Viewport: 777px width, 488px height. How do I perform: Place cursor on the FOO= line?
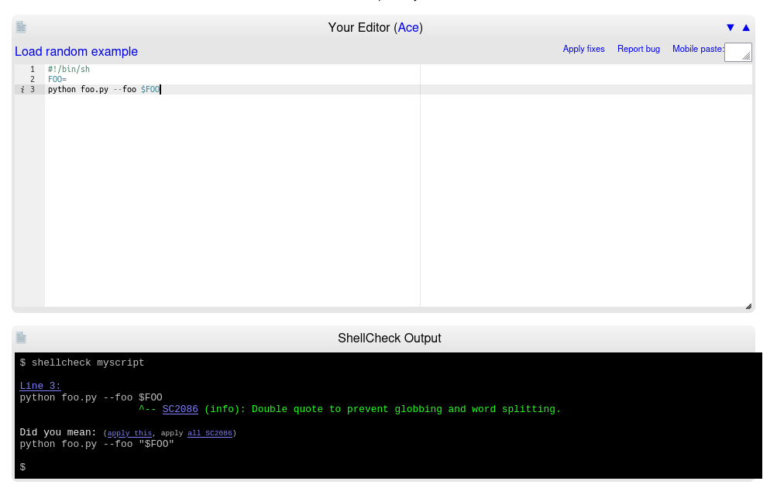pos(58,79)
